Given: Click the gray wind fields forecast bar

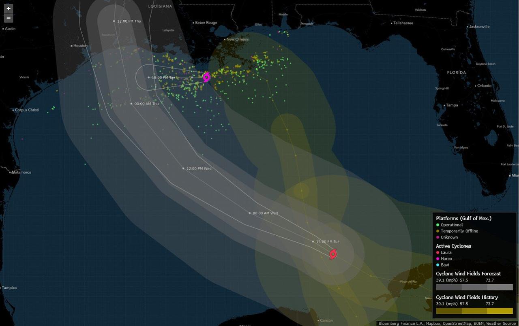Looking at the screenshot, I should 474,287.
